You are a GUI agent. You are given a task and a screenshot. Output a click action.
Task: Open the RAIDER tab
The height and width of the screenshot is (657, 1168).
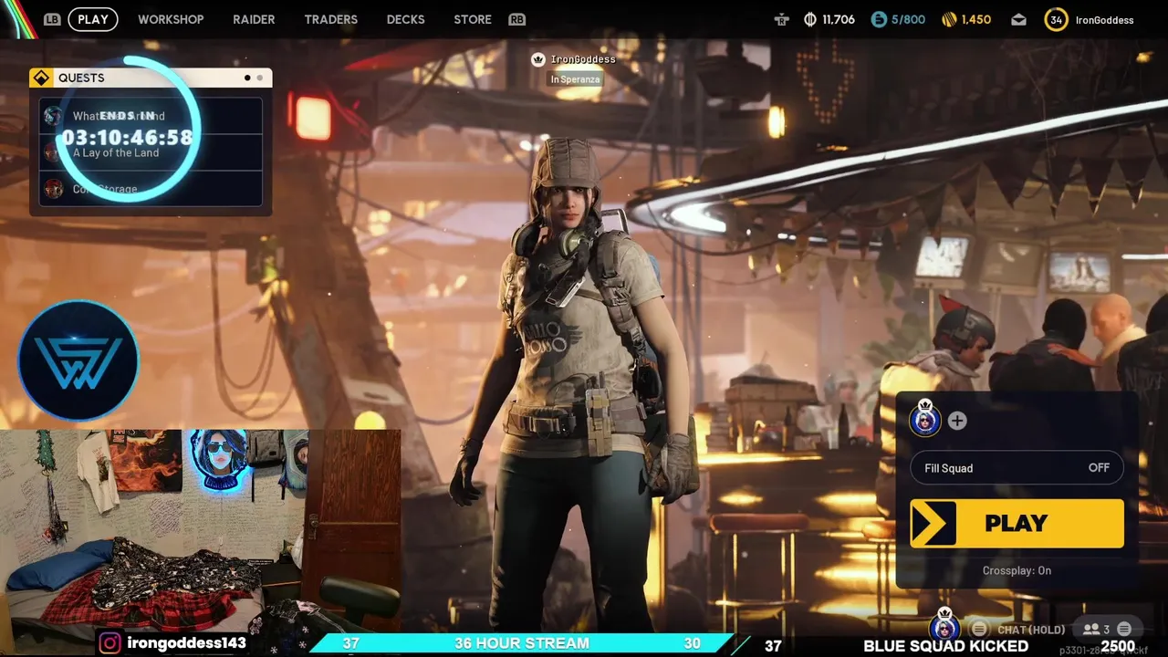(x=254, y=19)
